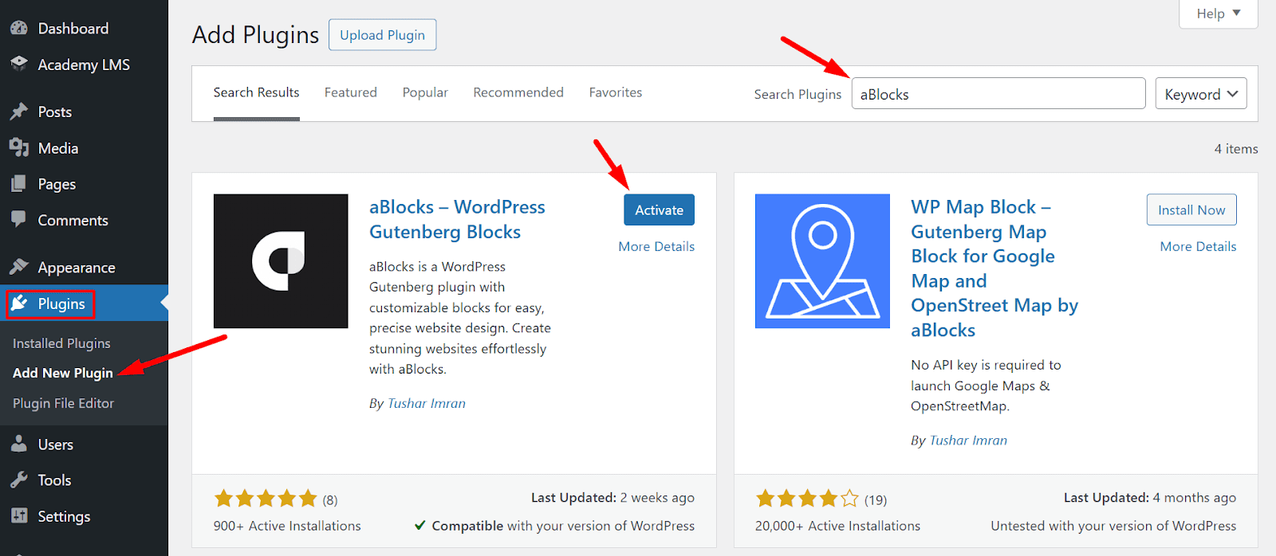This screenshot has width=1276, height=556.
Task: Click the Posts pin icon
Action: click(x=19, y=112)
